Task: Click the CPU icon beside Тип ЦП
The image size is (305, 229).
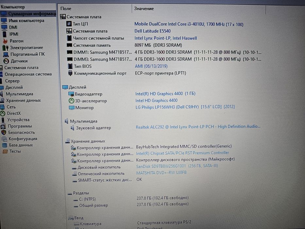Action: (x=69, y=24)
